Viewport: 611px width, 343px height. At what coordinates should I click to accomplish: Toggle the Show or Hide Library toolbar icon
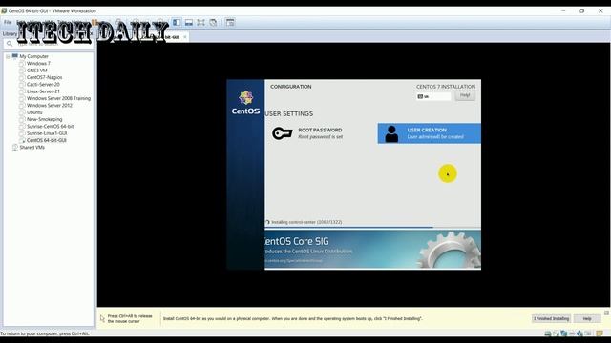click(x=177, y=23)
